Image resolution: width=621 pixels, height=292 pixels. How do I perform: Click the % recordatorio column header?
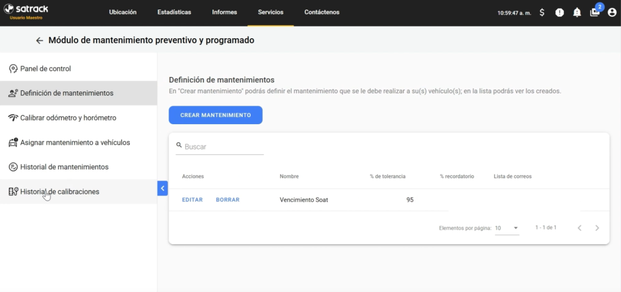457,176
